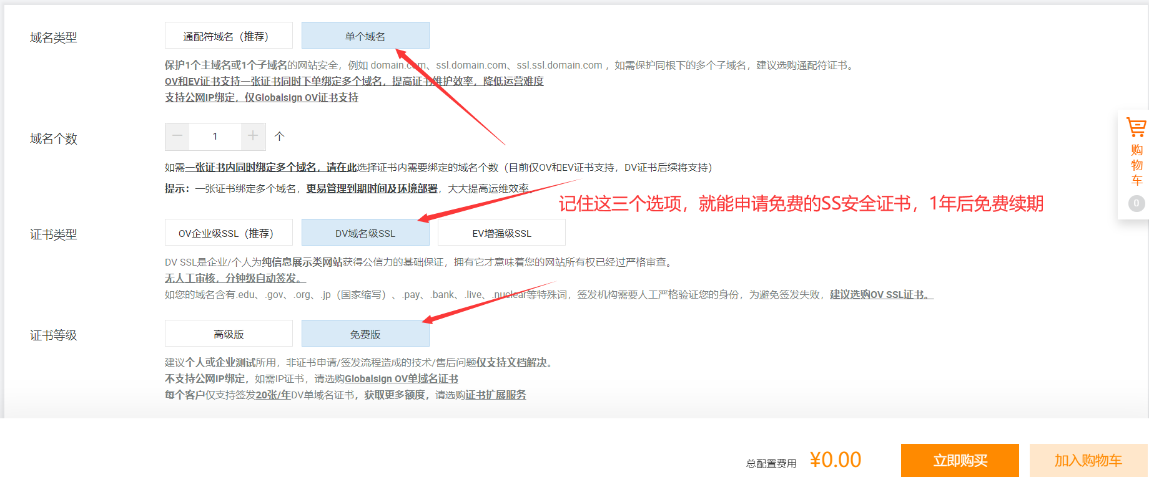Open link GlobalSign OV单域名证书

click(402, 378)
